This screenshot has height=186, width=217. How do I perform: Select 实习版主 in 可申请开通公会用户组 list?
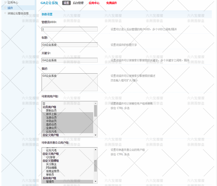68,164
